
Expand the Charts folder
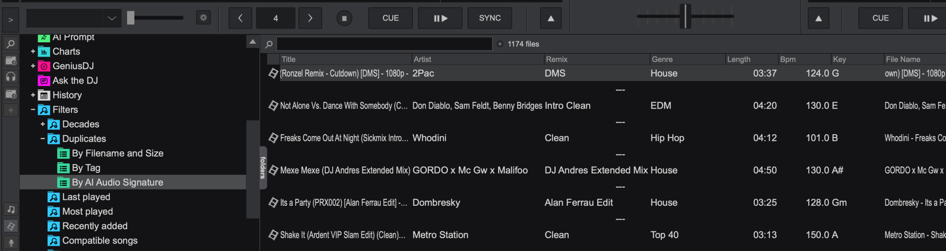tap(33, 52)
